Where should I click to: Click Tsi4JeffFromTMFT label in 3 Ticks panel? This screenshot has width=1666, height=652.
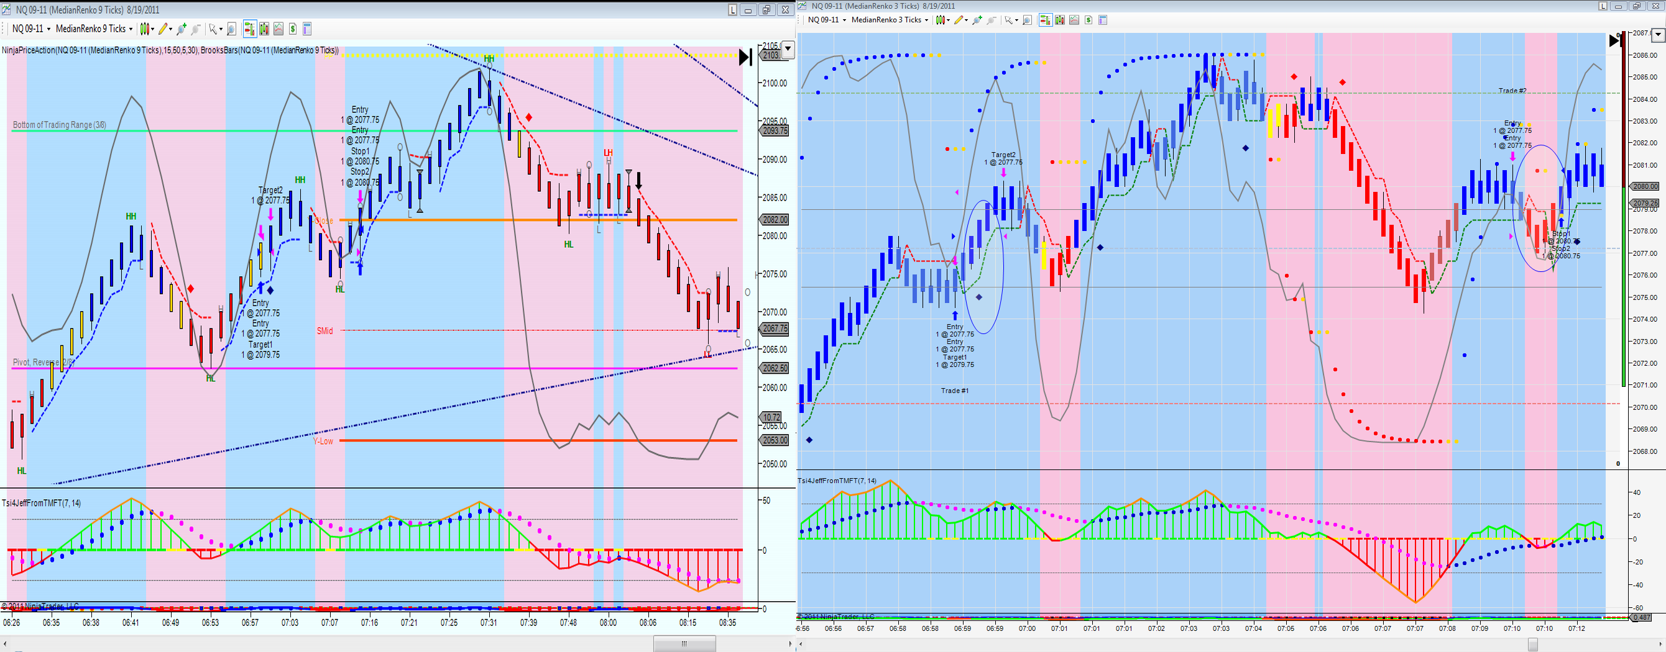[837, 481]
